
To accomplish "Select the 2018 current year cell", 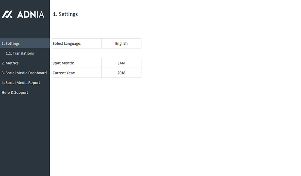I will 121,73.
